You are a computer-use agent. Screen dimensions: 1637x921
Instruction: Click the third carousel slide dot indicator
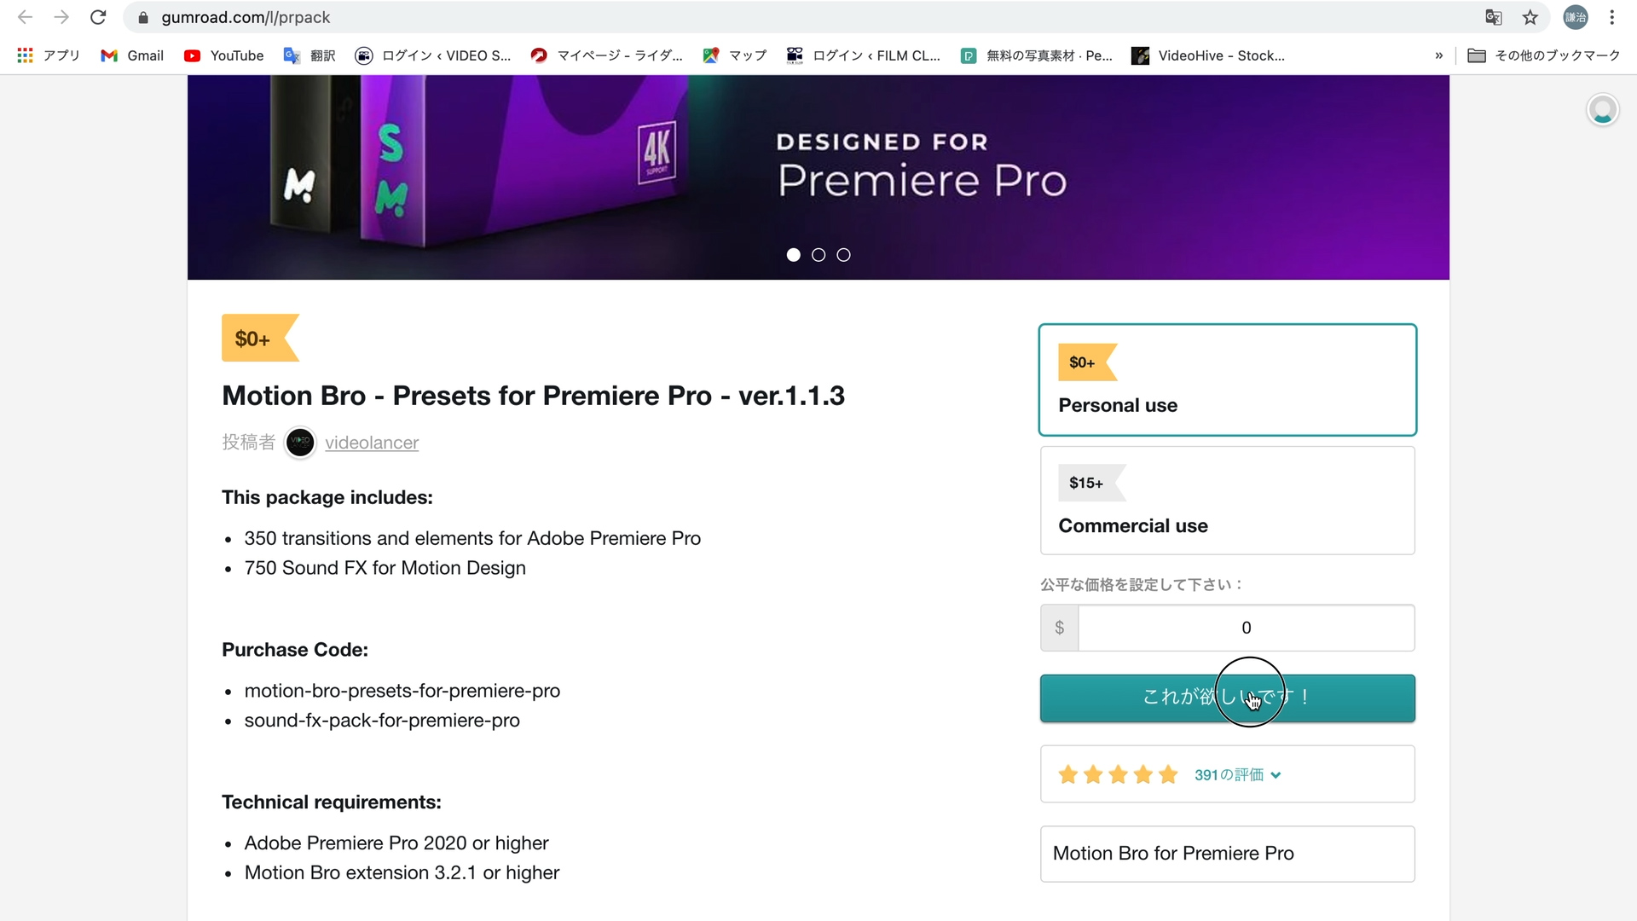coord(843,254)
